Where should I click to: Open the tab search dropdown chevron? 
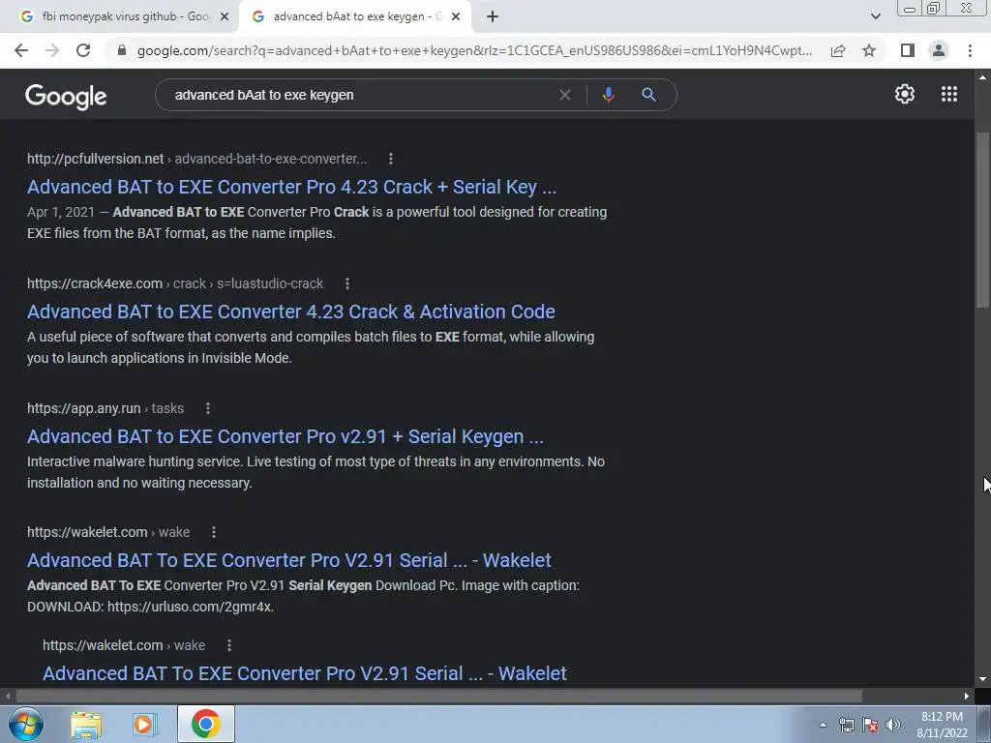point(875,16)
